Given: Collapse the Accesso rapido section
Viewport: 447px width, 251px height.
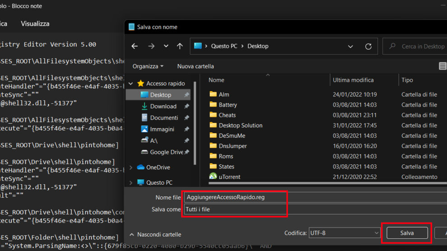Looking at the screenshot, I should coord(131,84).
